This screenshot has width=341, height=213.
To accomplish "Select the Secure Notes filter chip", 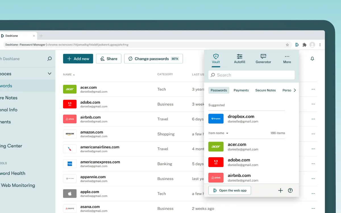I will (265, 90).
